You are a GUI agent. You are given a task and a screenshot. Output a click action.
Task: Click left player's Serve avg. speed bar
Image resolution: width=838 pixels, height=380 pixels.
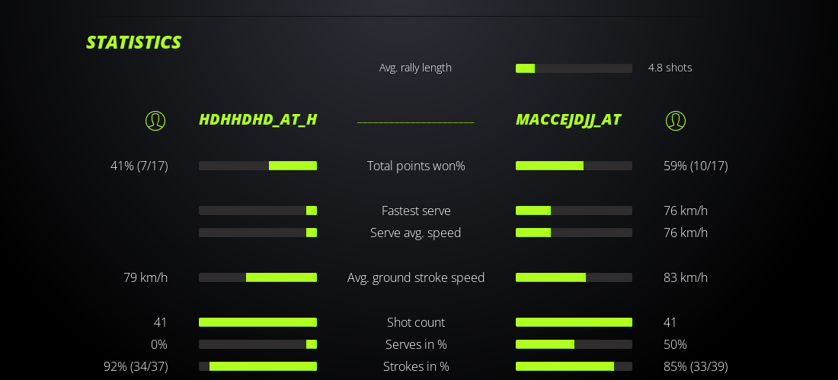tap(257, 233)
